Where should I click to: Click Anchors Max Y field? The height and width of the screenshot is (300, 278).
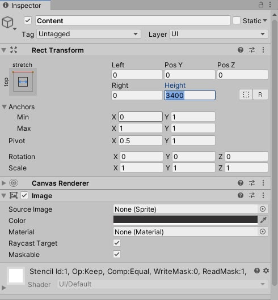[193, 128]
